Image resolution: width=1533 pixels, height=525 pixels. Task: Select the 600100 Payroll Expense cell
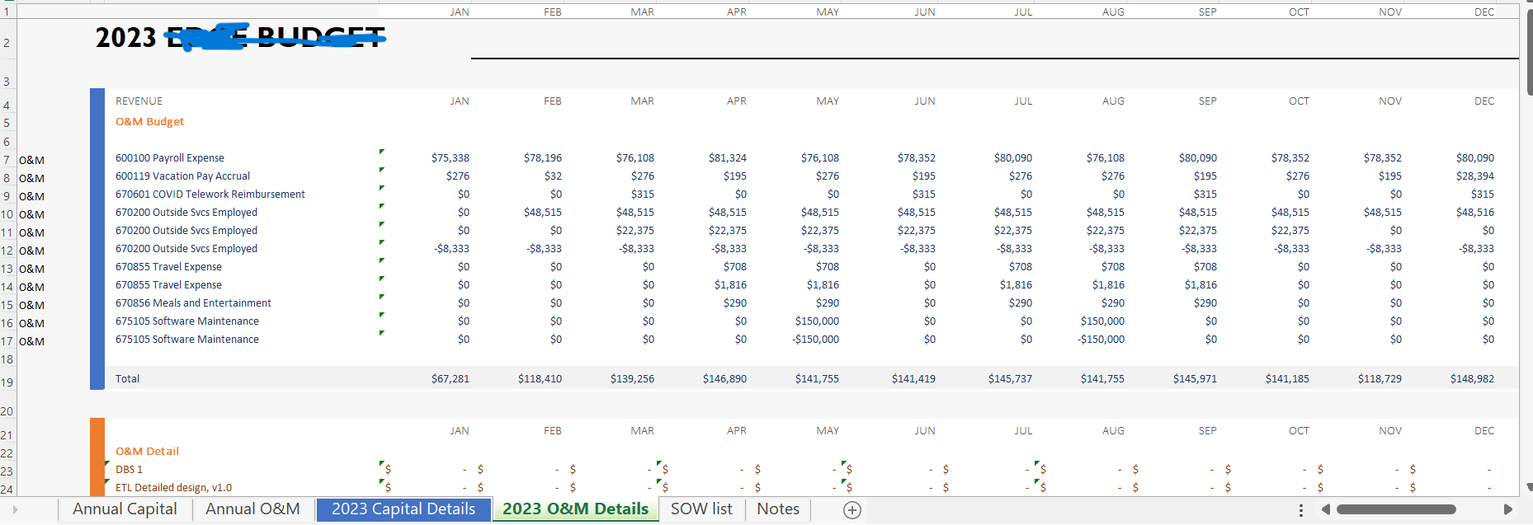point(170,158)
